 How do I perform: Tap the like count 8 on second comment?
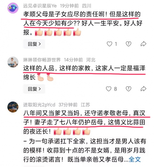click(115, 89)
